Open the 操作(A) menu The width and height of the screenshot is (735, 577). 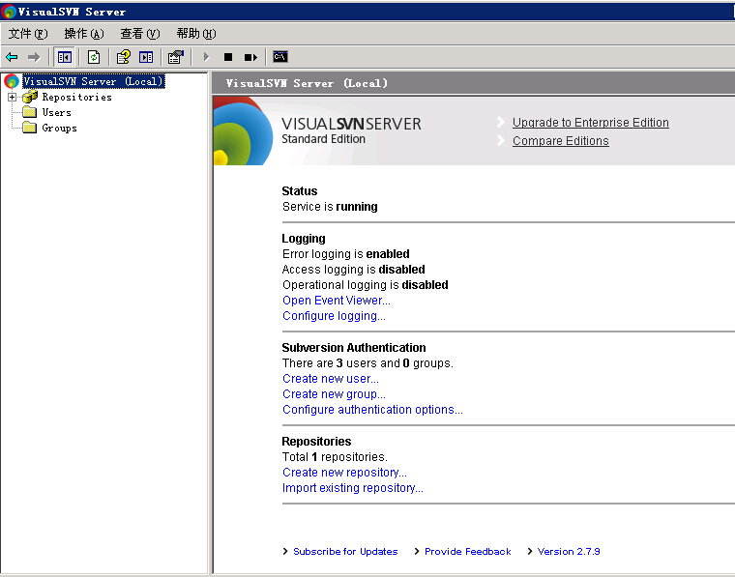point(84,34)
